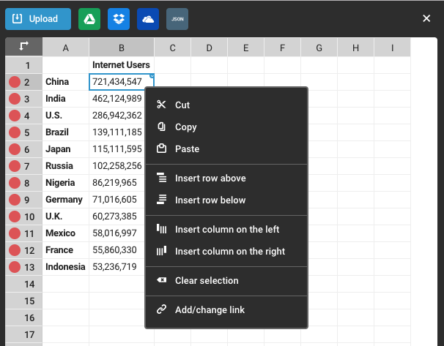Click the red color dot for India row

15,99
